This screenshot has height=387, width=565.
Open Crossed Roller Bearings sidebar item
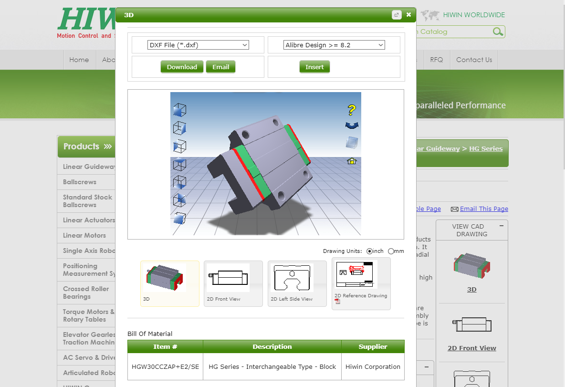(x=86, y=293)
